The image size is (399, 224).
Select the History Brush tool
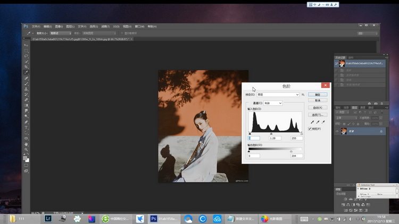pyautogui.click(x=26, y=94)
